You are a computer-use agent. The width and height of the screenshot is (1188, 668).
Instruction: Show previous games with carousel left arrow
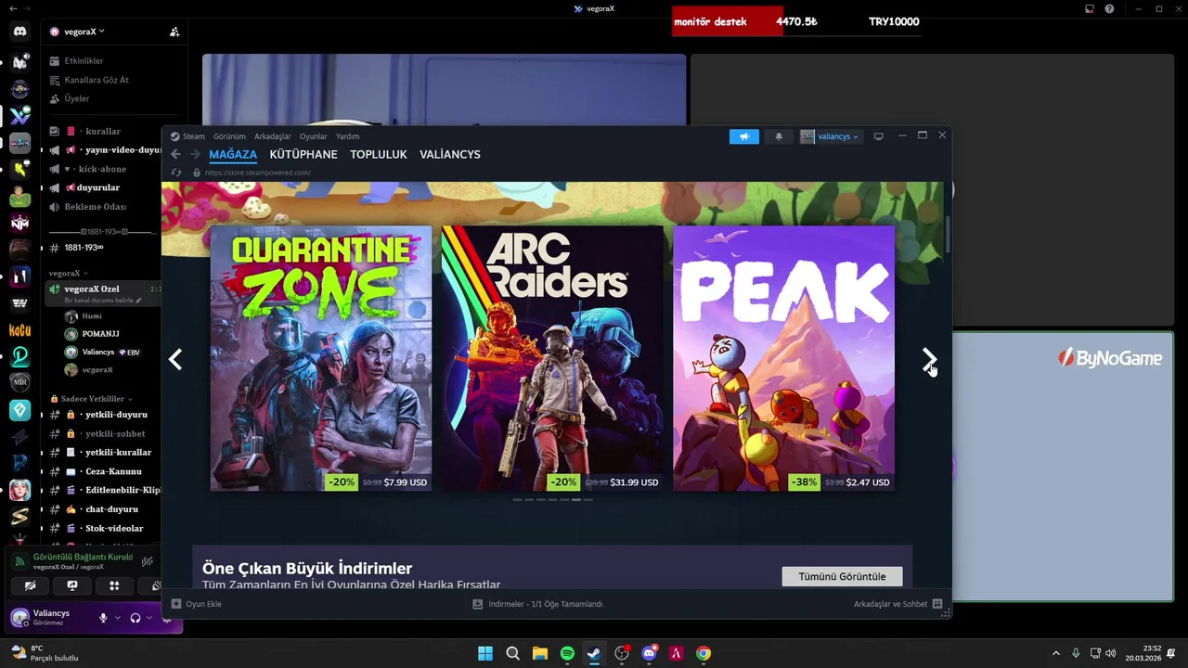175,359
